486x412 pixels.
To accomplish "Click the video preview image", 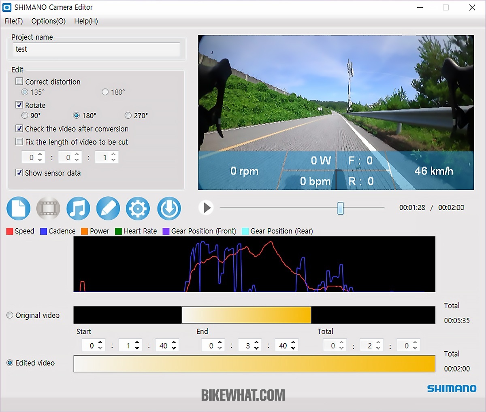I will 336,112.
